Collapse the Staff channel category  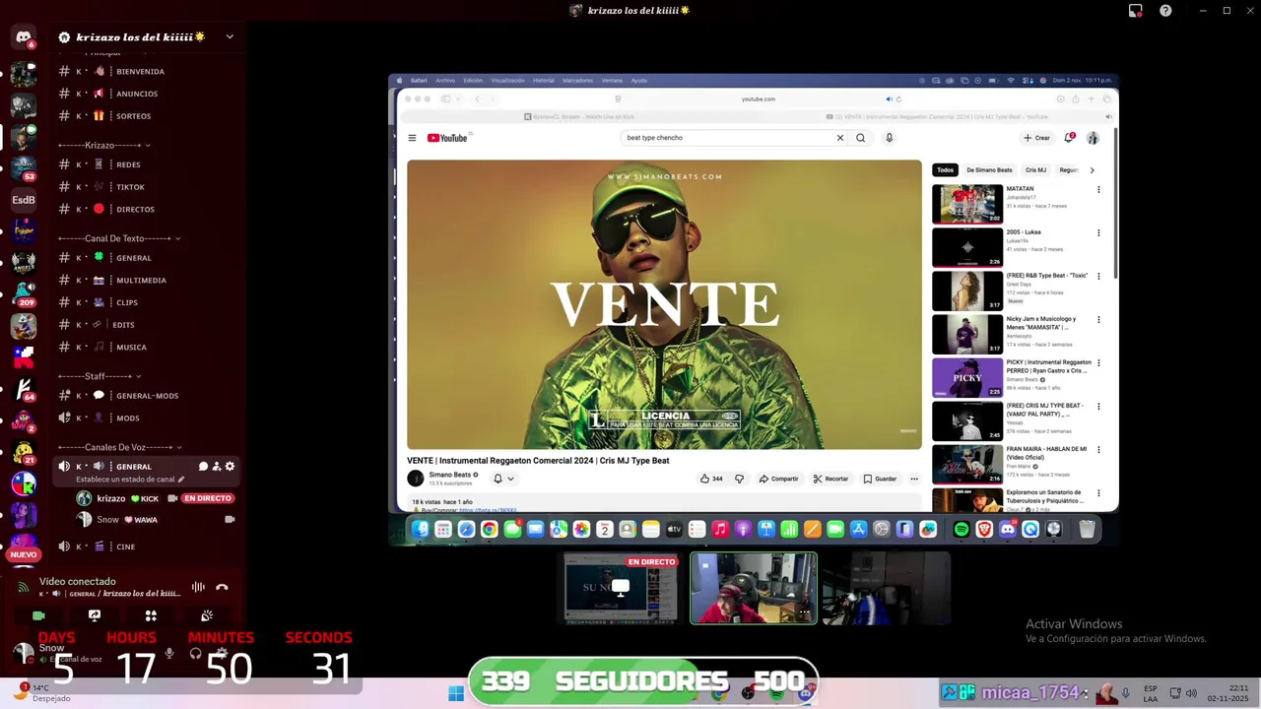tap(100, 376)
